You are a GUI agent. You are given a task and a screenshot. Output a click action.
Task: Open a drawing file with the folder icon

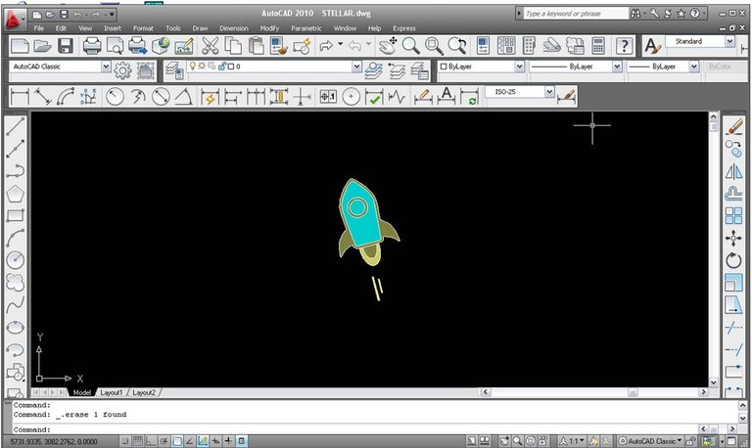point(43,46)
